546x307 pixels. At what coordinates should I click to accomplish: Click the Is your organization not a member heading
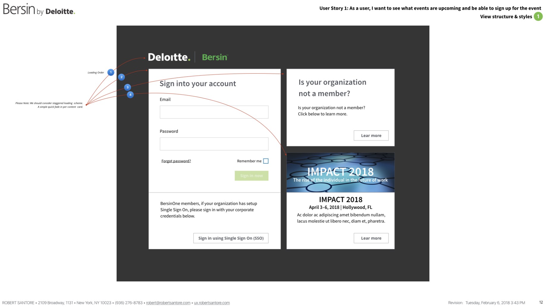point(332,88)
